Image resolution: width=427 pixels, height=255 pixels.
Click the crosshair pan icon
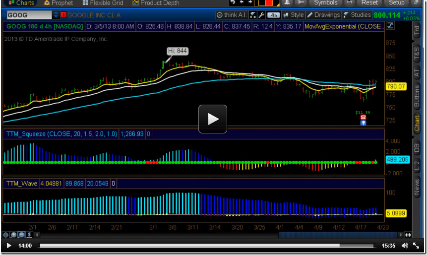click(x=5, y=235)
